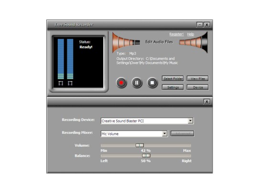Image resolution: width=258 pixels, height=193 pixels.
Task: Click the Volume slider handle
Action: pos(140,145)
